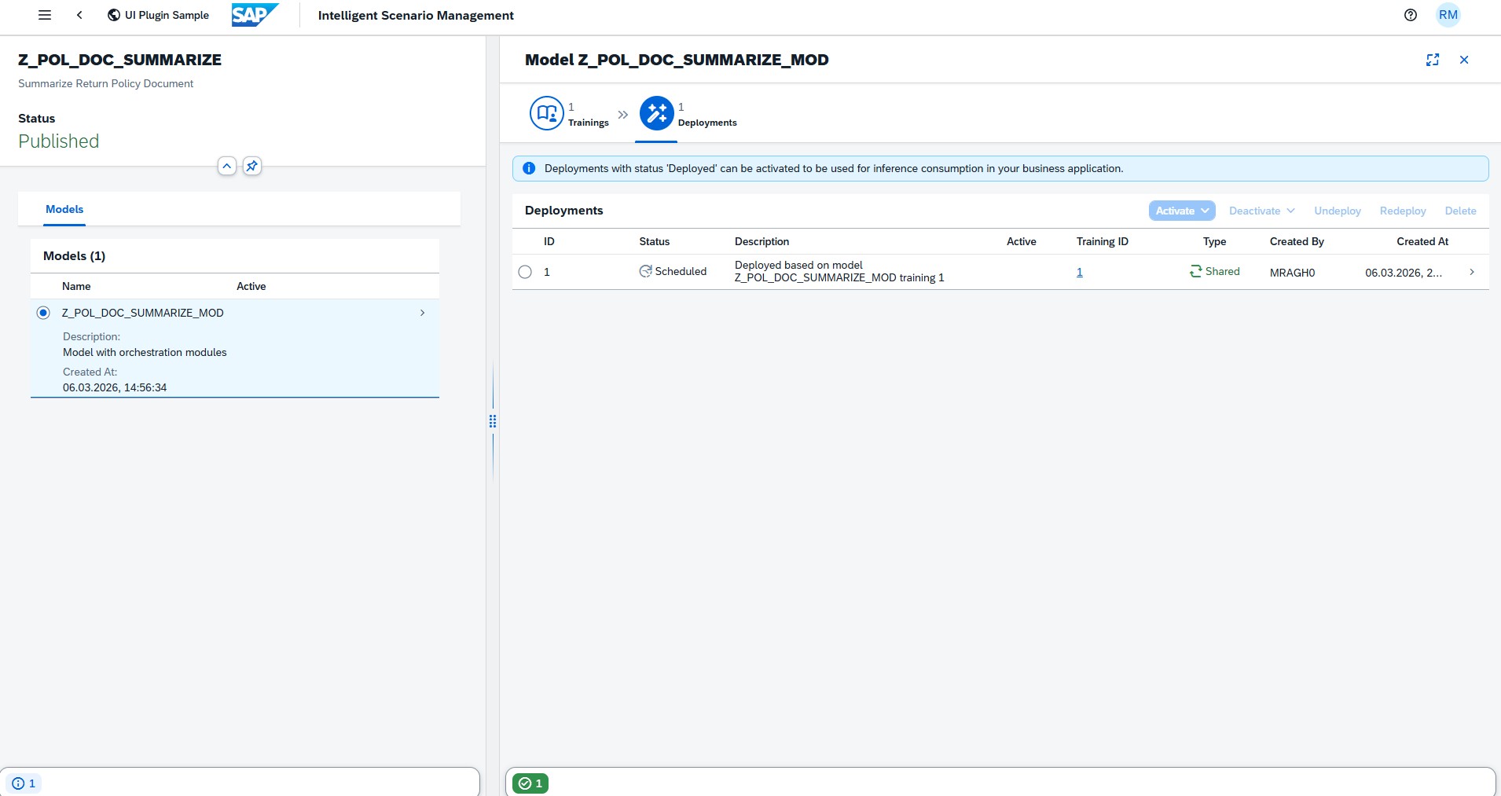This screenshot has width=1501, height=796.
Task: Click UI Plugin Sample text
Action: (x=167, y=15)
